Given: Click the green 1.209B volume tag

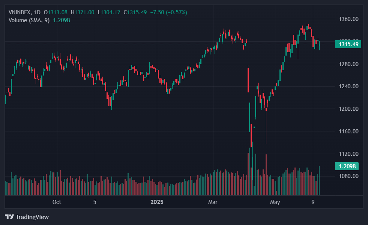Looking at the screenshot, I should (347, 166).
